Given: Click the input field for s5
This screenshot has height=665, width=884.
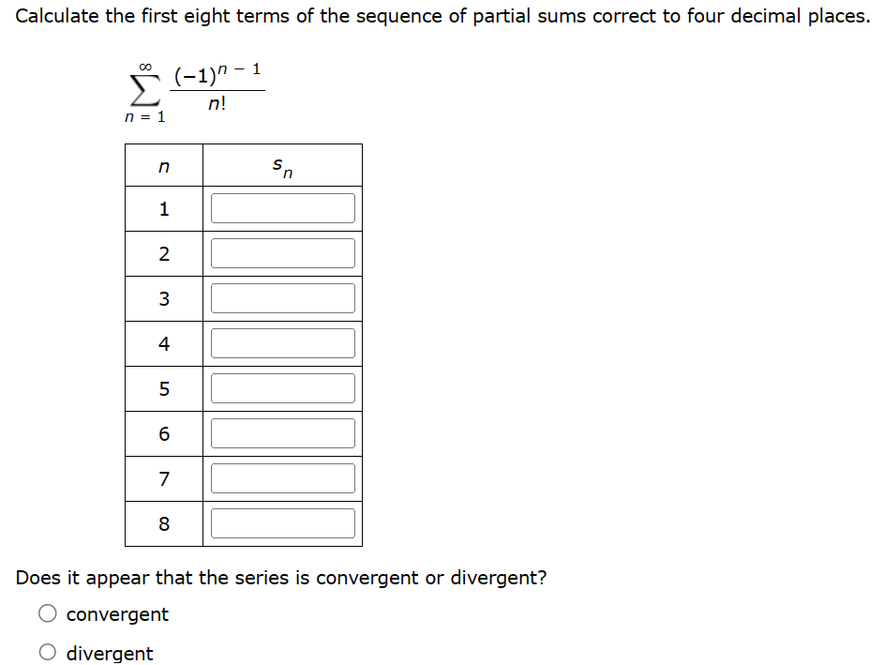Looking at the screenshot, I should [283, 387].
